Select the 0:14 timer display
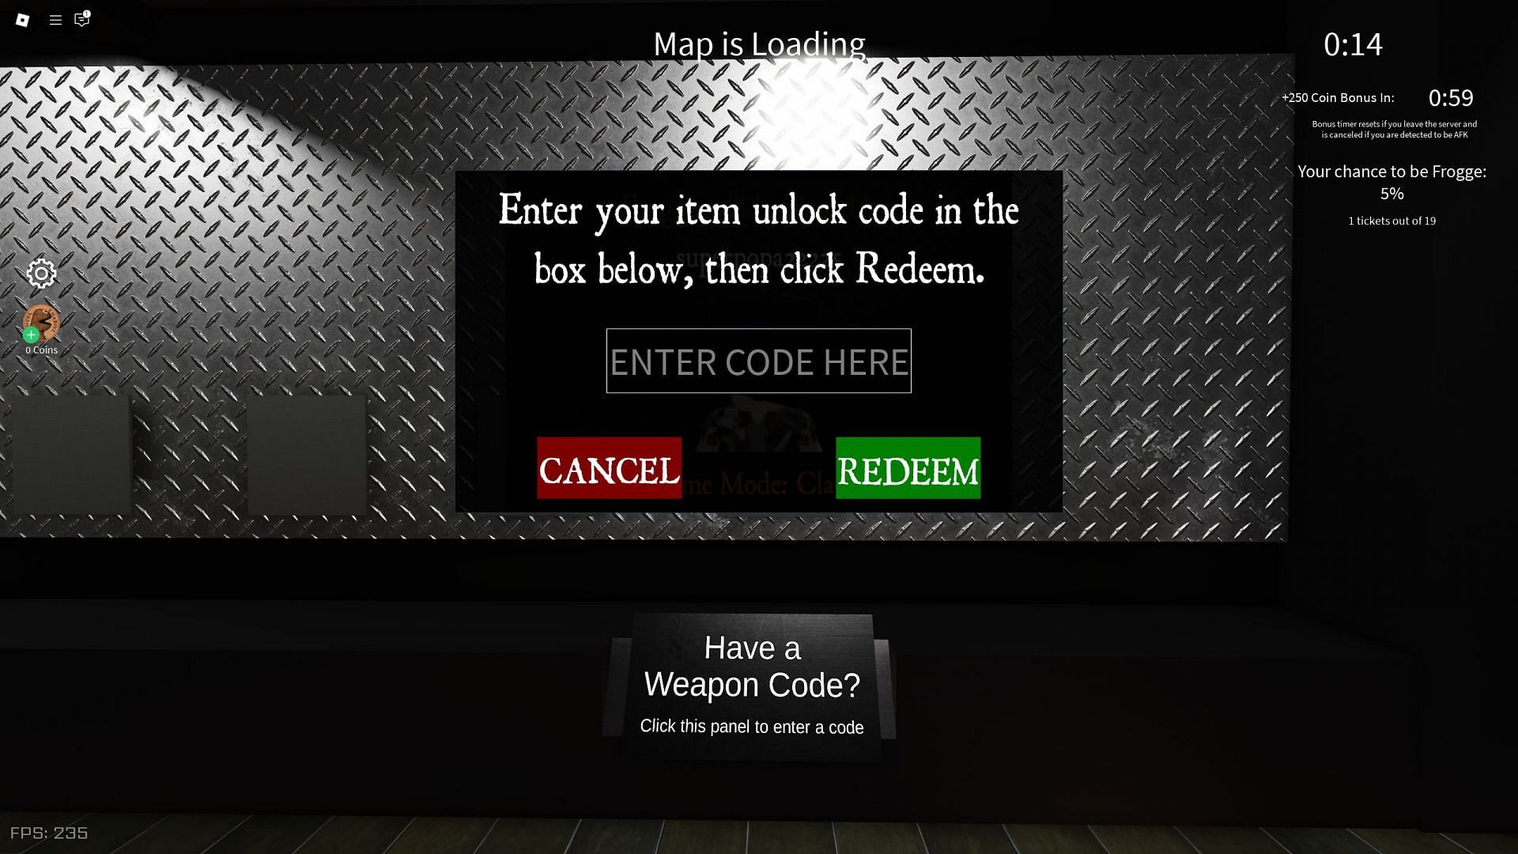The image size is (1518, 854). click(x=1352, y=43)
